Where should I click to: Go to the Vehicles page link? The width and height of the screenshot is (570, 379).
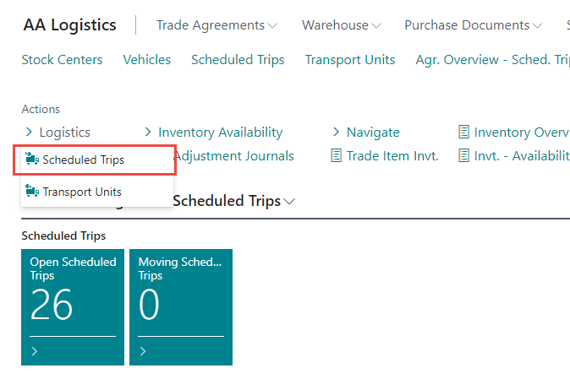[147, 59]
